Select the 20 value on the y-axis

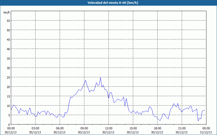click(x=8, y=87)
